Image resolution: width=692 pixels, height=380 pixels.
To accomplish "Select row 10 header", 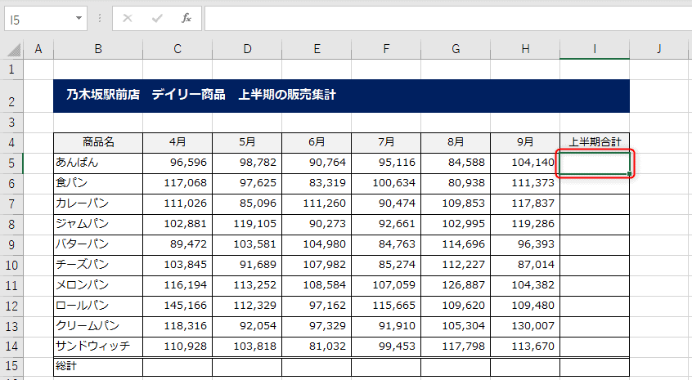I will (x=11, y=266).
